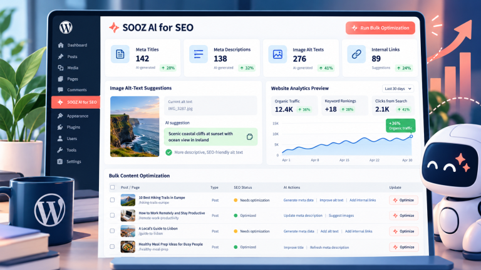Click Refresh meta description link
This screenshot has width=481, height=270.
coord(329,247)
